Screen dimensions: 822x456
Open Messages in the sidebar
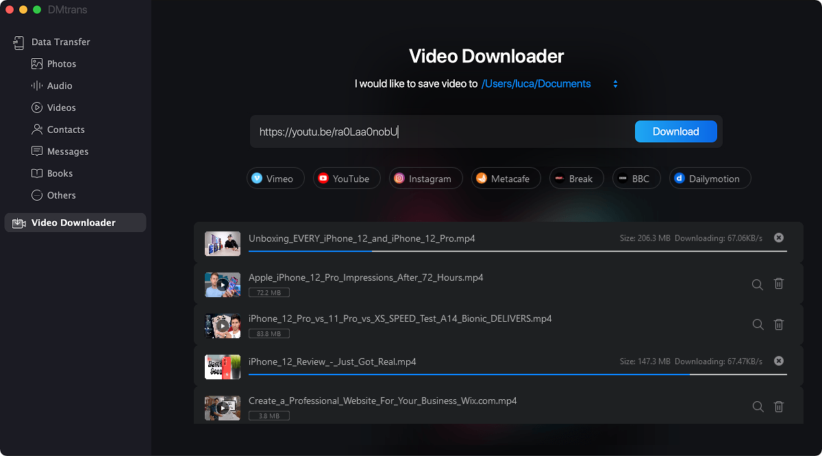pos(60,151)
